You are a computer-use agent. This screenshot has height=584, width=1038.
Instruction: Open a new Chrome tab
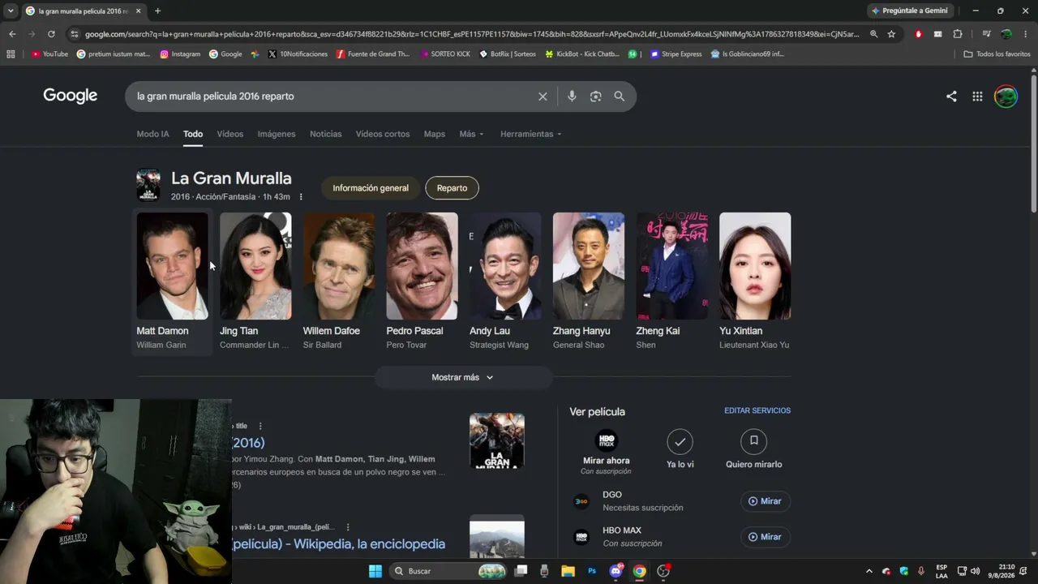(157, 11)
